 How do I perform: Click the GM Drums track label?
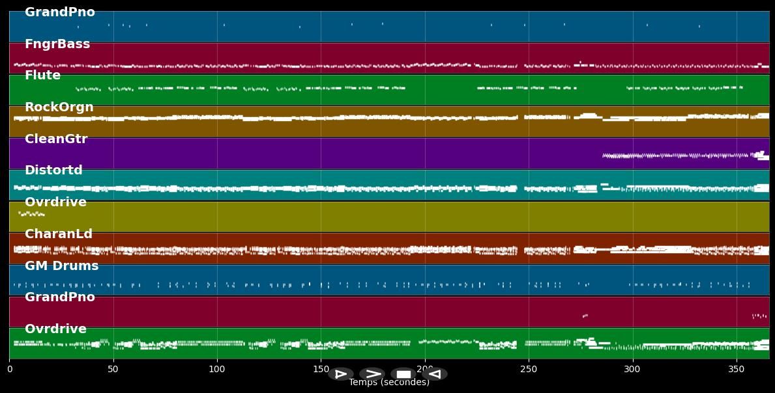pyautogui.click(x=61, y=266)
